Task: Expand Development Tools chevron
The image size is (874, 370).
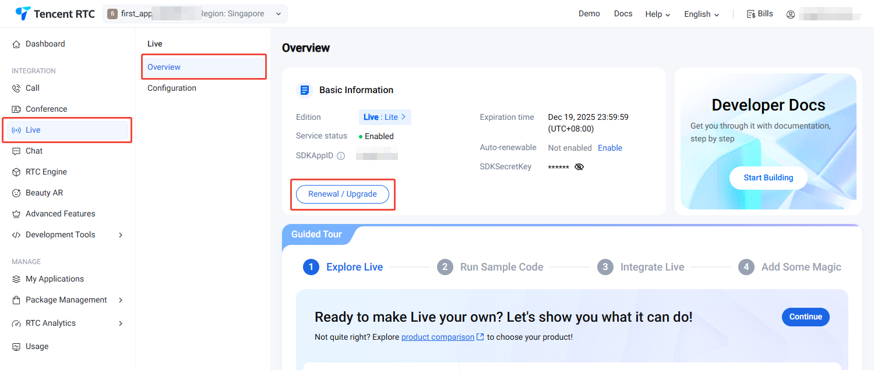Action: pyautogui.click(x=121, y=234)
